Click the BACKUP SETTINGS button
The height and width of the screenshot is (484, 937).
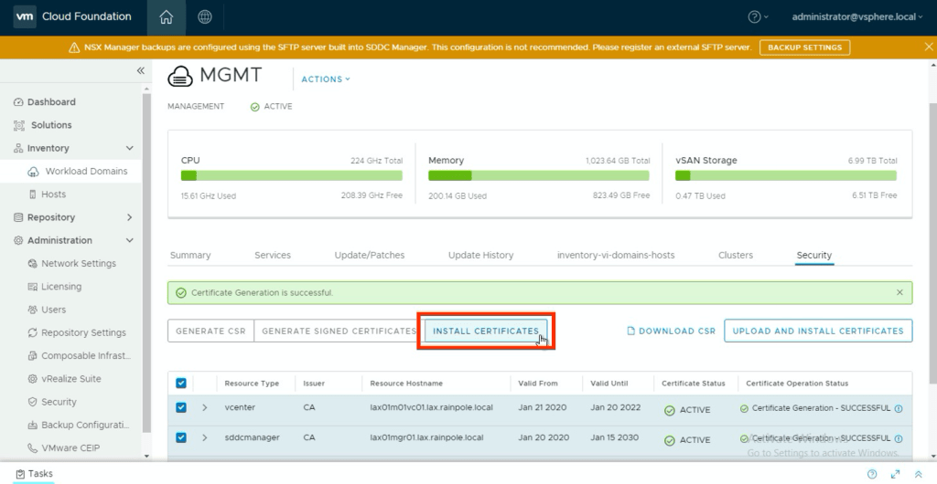804,47
